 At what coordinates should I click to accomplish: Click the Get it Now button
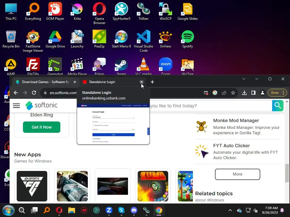(42, 127)
